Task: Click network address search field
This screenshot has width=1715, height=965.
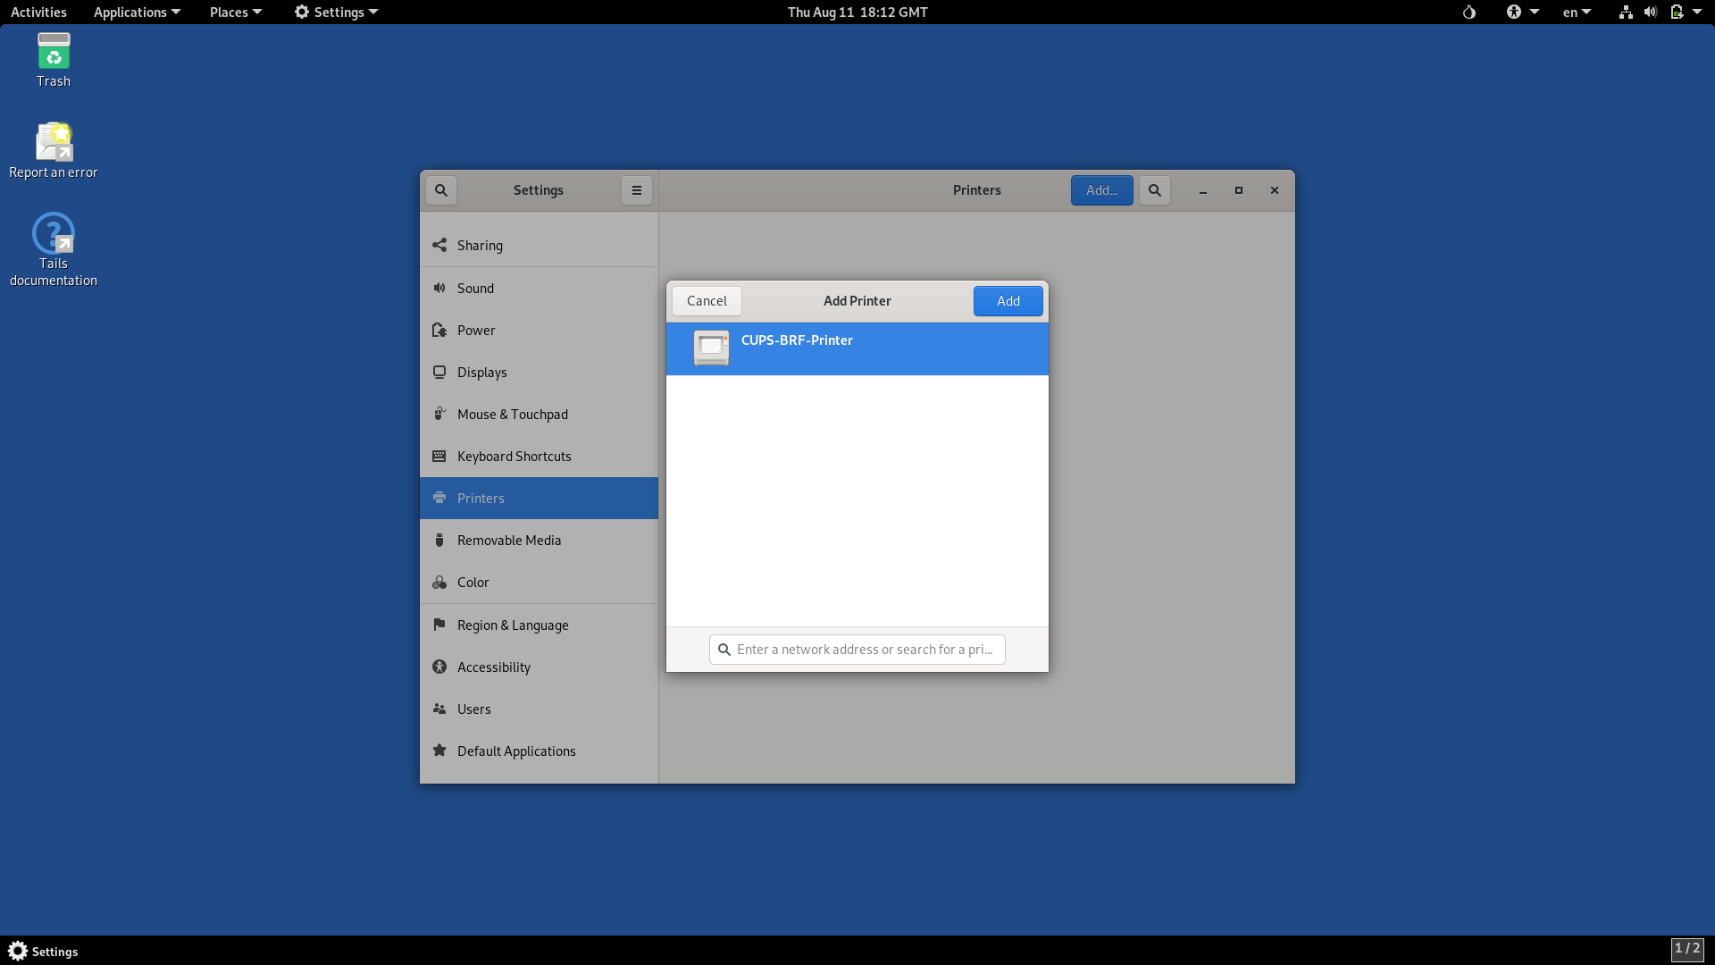Action: pos(857,648)
